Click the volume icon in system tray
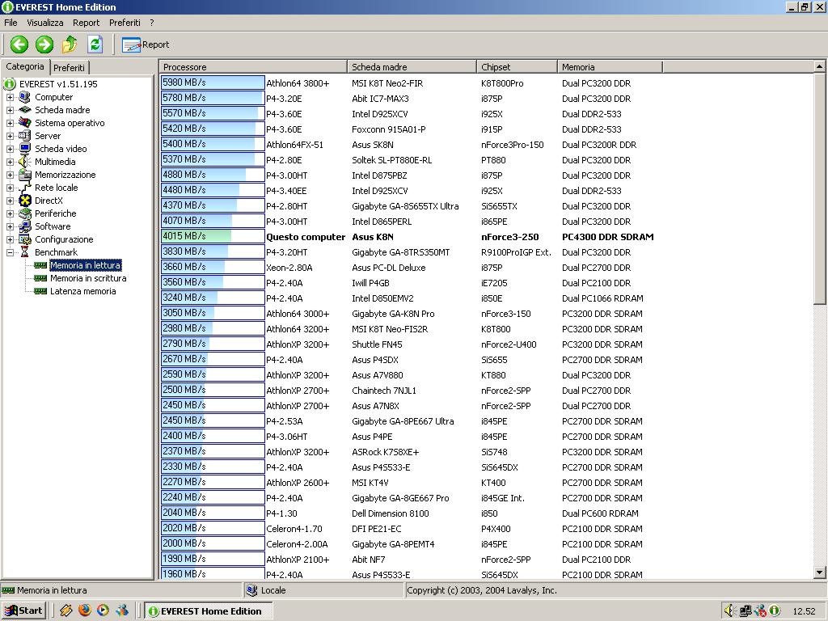This screenshot has width=828, height=621. point(729,611)
